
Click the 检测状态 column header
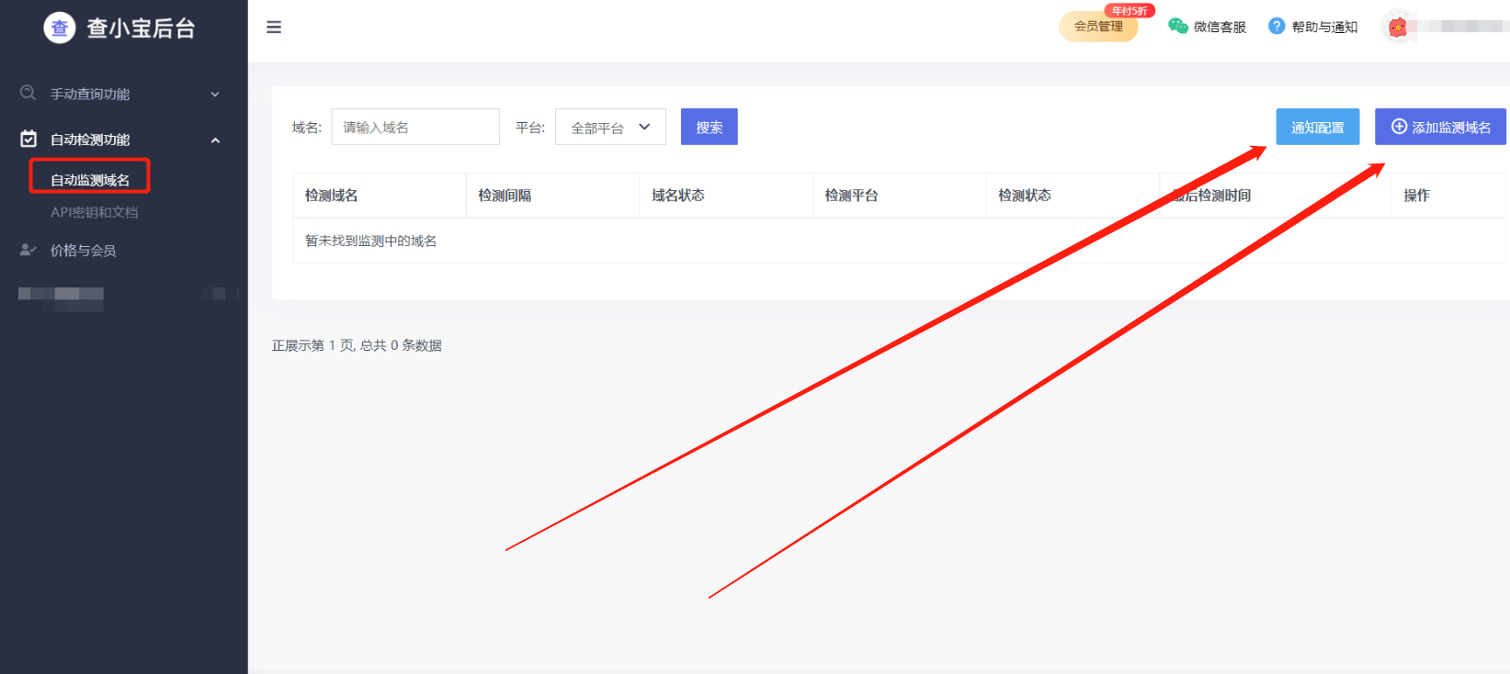[x=1025, y=196]
